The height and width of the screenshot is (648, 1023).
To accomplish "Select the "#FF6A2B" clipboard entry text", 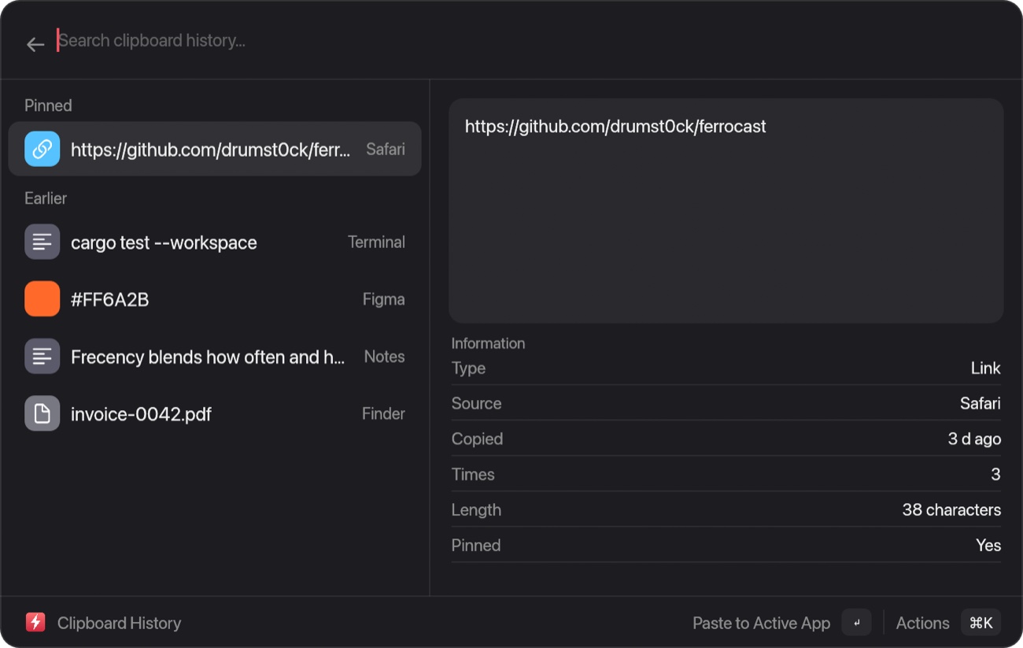I will (109, 300).
